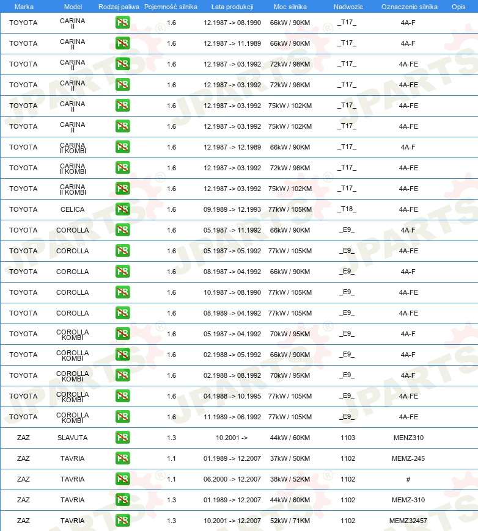Click fuel icon for Corolla Kombi 05.1987 -> 04.1992

[x=122, y=334]
